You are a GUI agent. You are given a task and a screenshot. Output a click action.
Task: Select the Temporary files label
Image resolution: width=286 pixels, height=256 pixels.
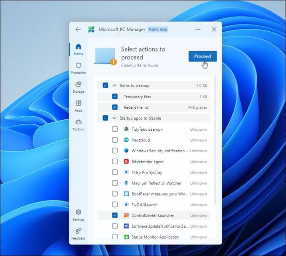point(137,96)
